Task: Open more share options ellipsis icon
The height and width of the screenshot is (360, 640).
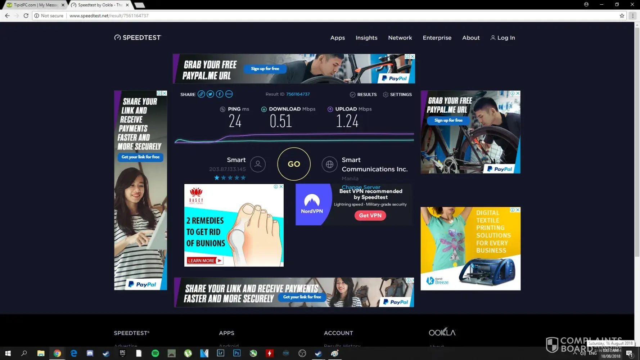Action: click(229, 94)
